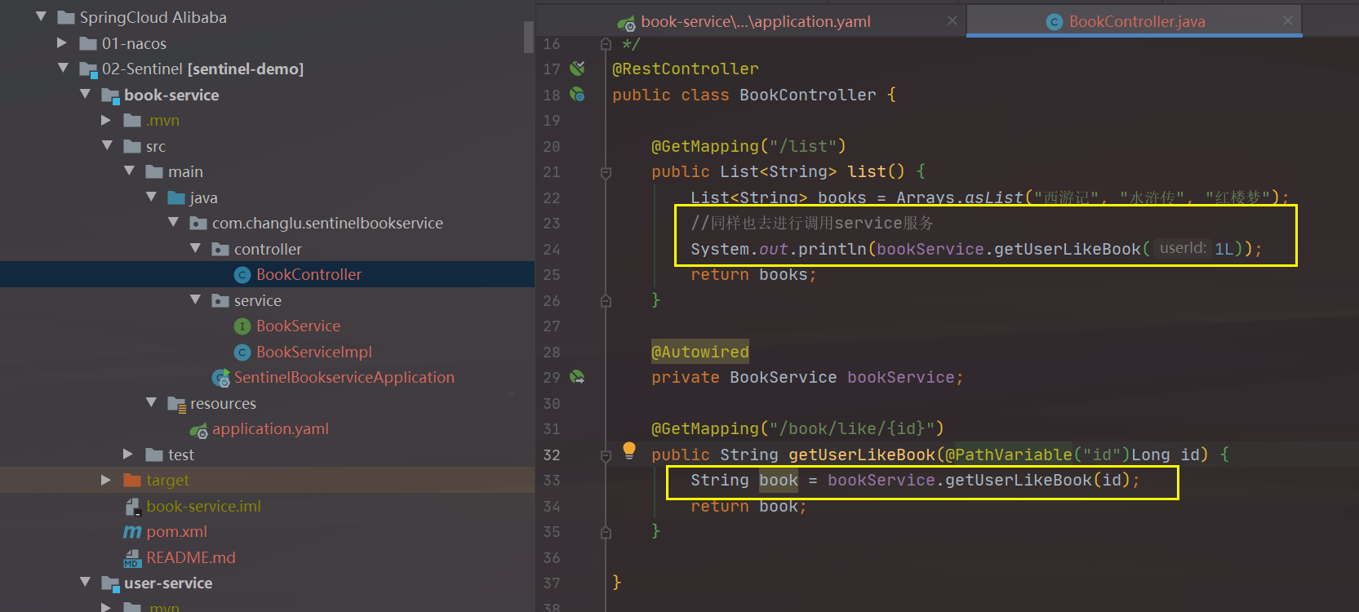The image size is (1359, 612).
Task: Open BookServiceImpl class file
Action: 314,352
